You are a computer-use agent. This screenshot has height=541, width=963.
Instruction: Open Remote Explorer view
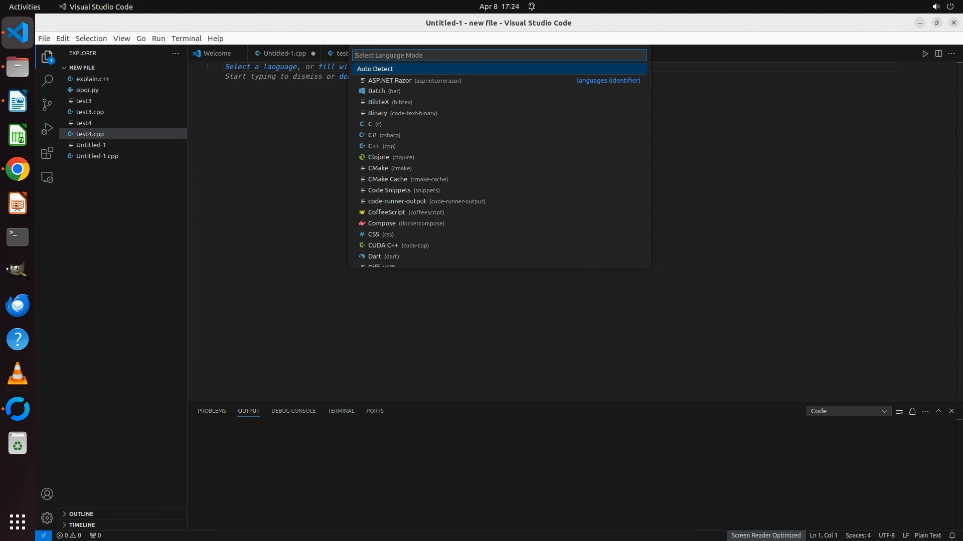pyautogui.click(x=47, y=177)
